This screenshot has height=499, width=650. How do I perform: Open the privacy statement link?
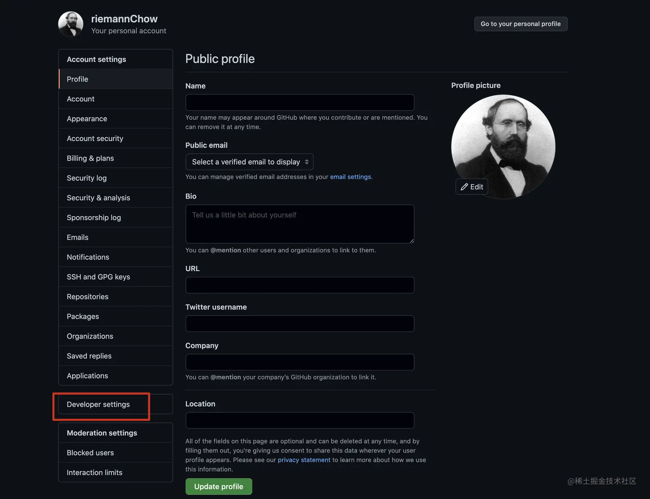pyautogui.click(x=304, y=460)
